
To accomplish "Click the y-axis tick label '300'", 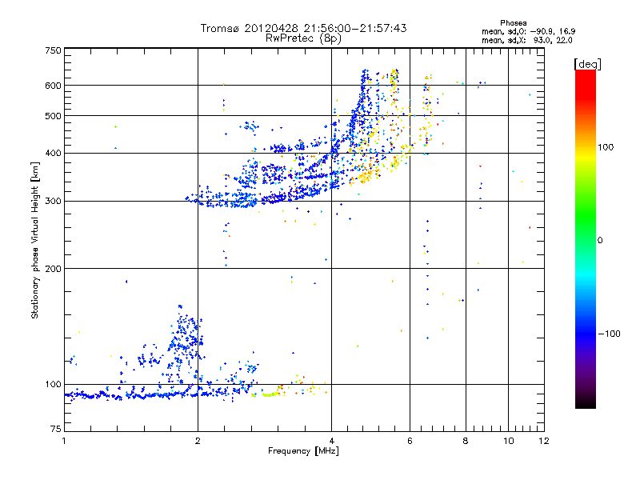I will (53, 202).
